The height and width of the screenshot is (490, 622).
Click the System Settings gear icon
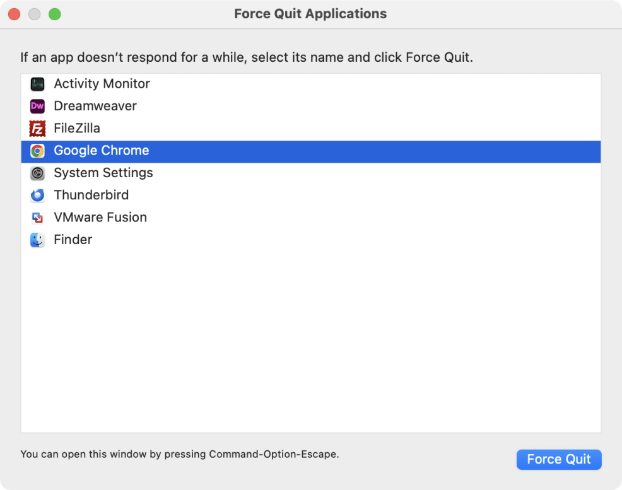pyautogui.click(x=37, y=173)
